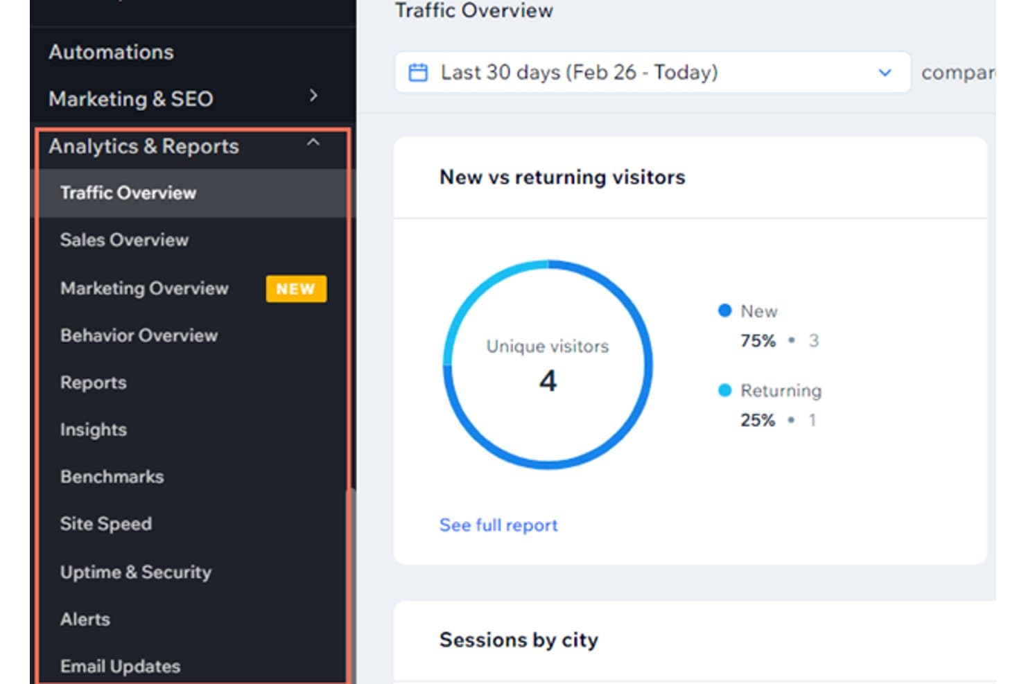Click the light blue Returning legend dot
Screen dimensions: 1026x684
(x=724, y=390)
